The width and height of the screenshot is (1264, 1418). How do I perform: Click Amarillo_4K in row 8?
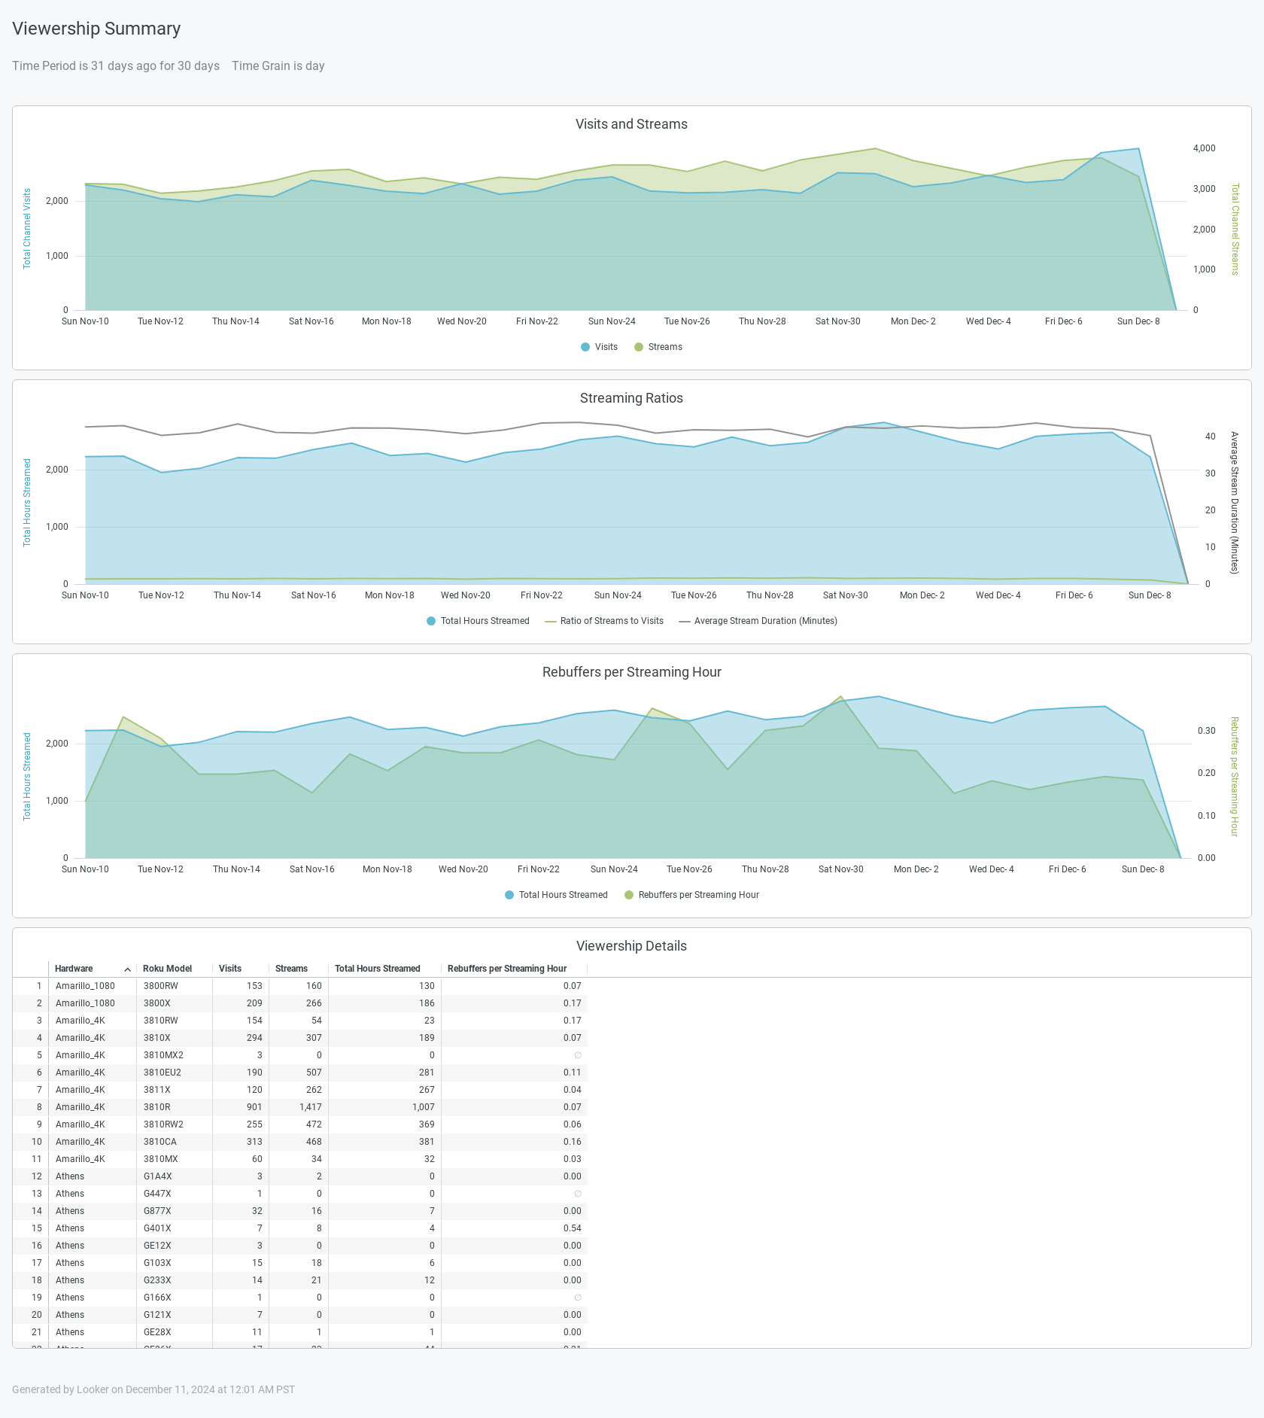(x=81, y=1107)
